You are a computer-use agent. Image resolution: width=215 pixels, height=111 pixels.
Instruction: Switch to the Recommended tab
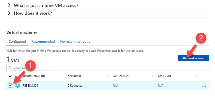point(43,41)
